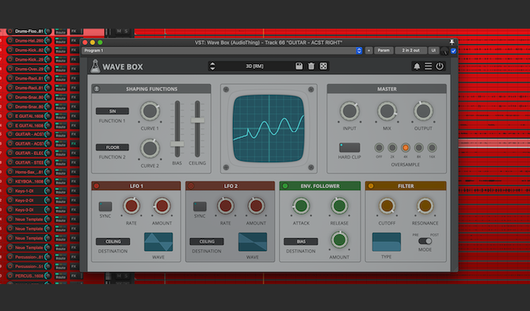Toggle LFO 2 Sync switch
This screenshot has width=530, height=311.
[x=200, y=207]
